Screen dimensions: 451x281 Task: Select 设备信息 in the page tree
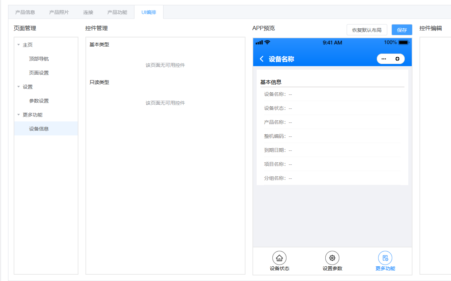[46, 129]
